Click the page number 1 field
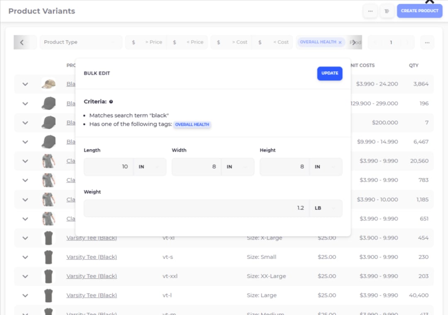Viewport: 448px width, 315px height. click(391, 43)
